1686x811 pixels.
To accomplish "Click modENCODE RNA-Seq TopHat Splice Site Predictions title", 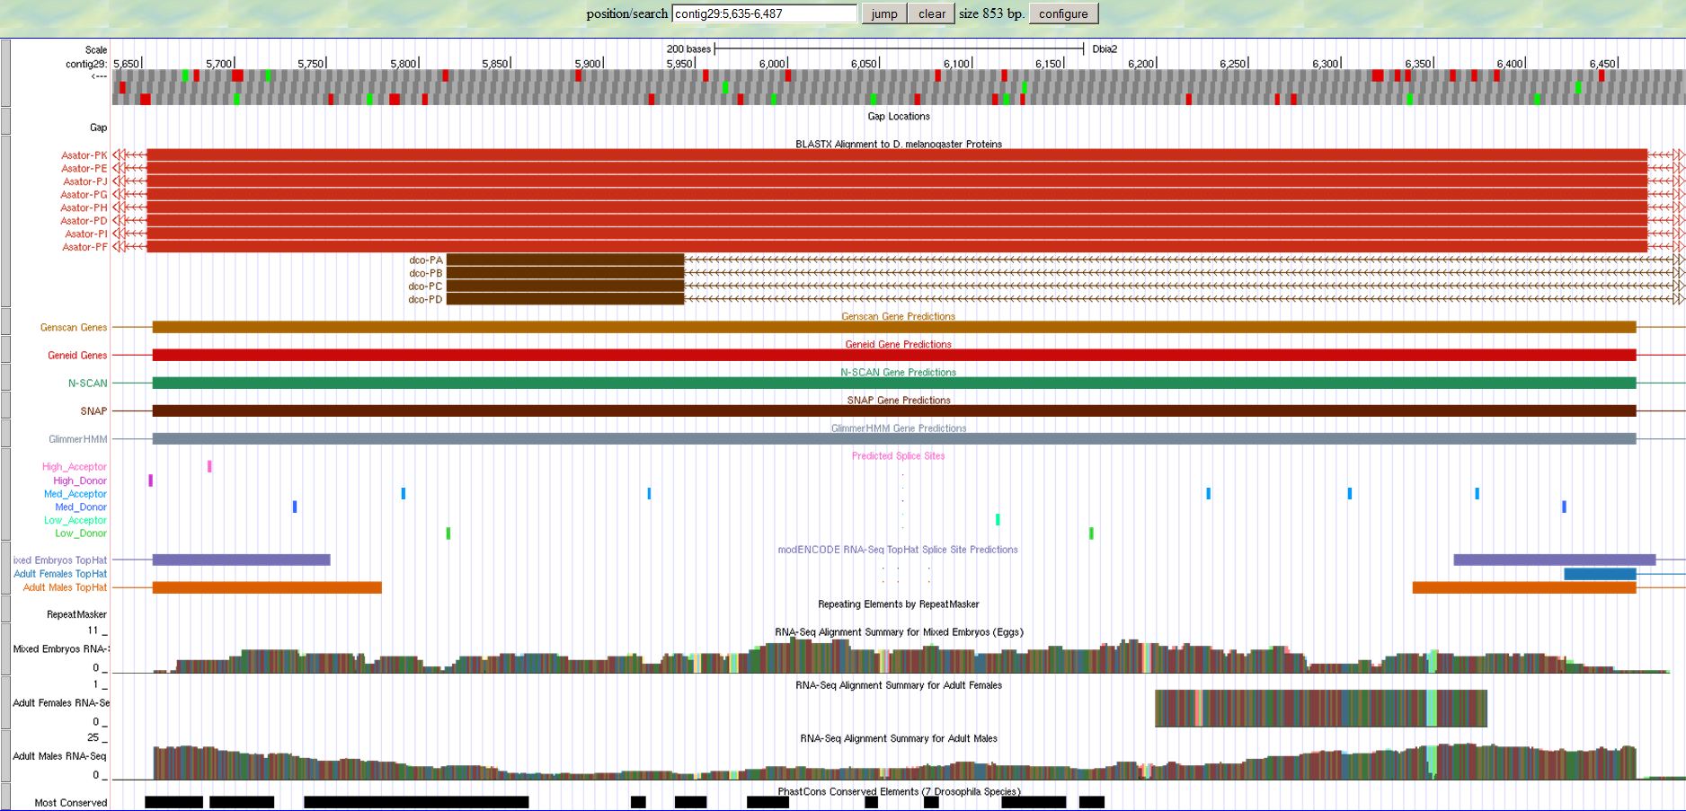I will click(898, 550).
